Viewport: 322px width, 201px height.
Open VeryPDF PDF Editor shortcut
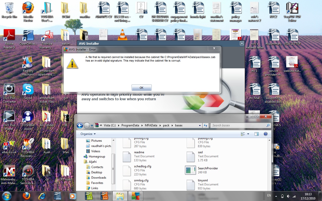coord(292,12)
